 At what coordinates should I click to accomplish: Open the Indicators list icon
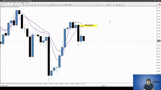[x=116, y=5]
